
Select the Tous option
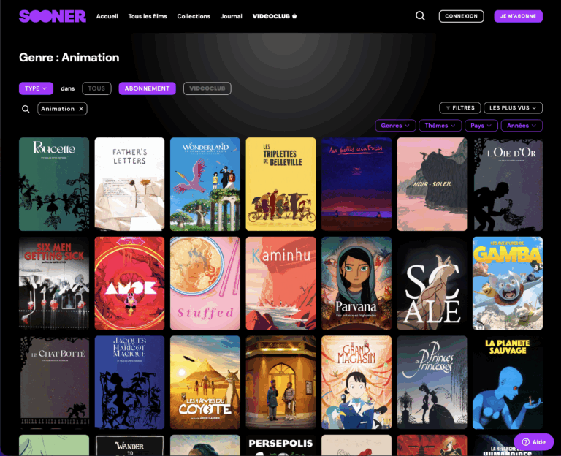point(96,88)
